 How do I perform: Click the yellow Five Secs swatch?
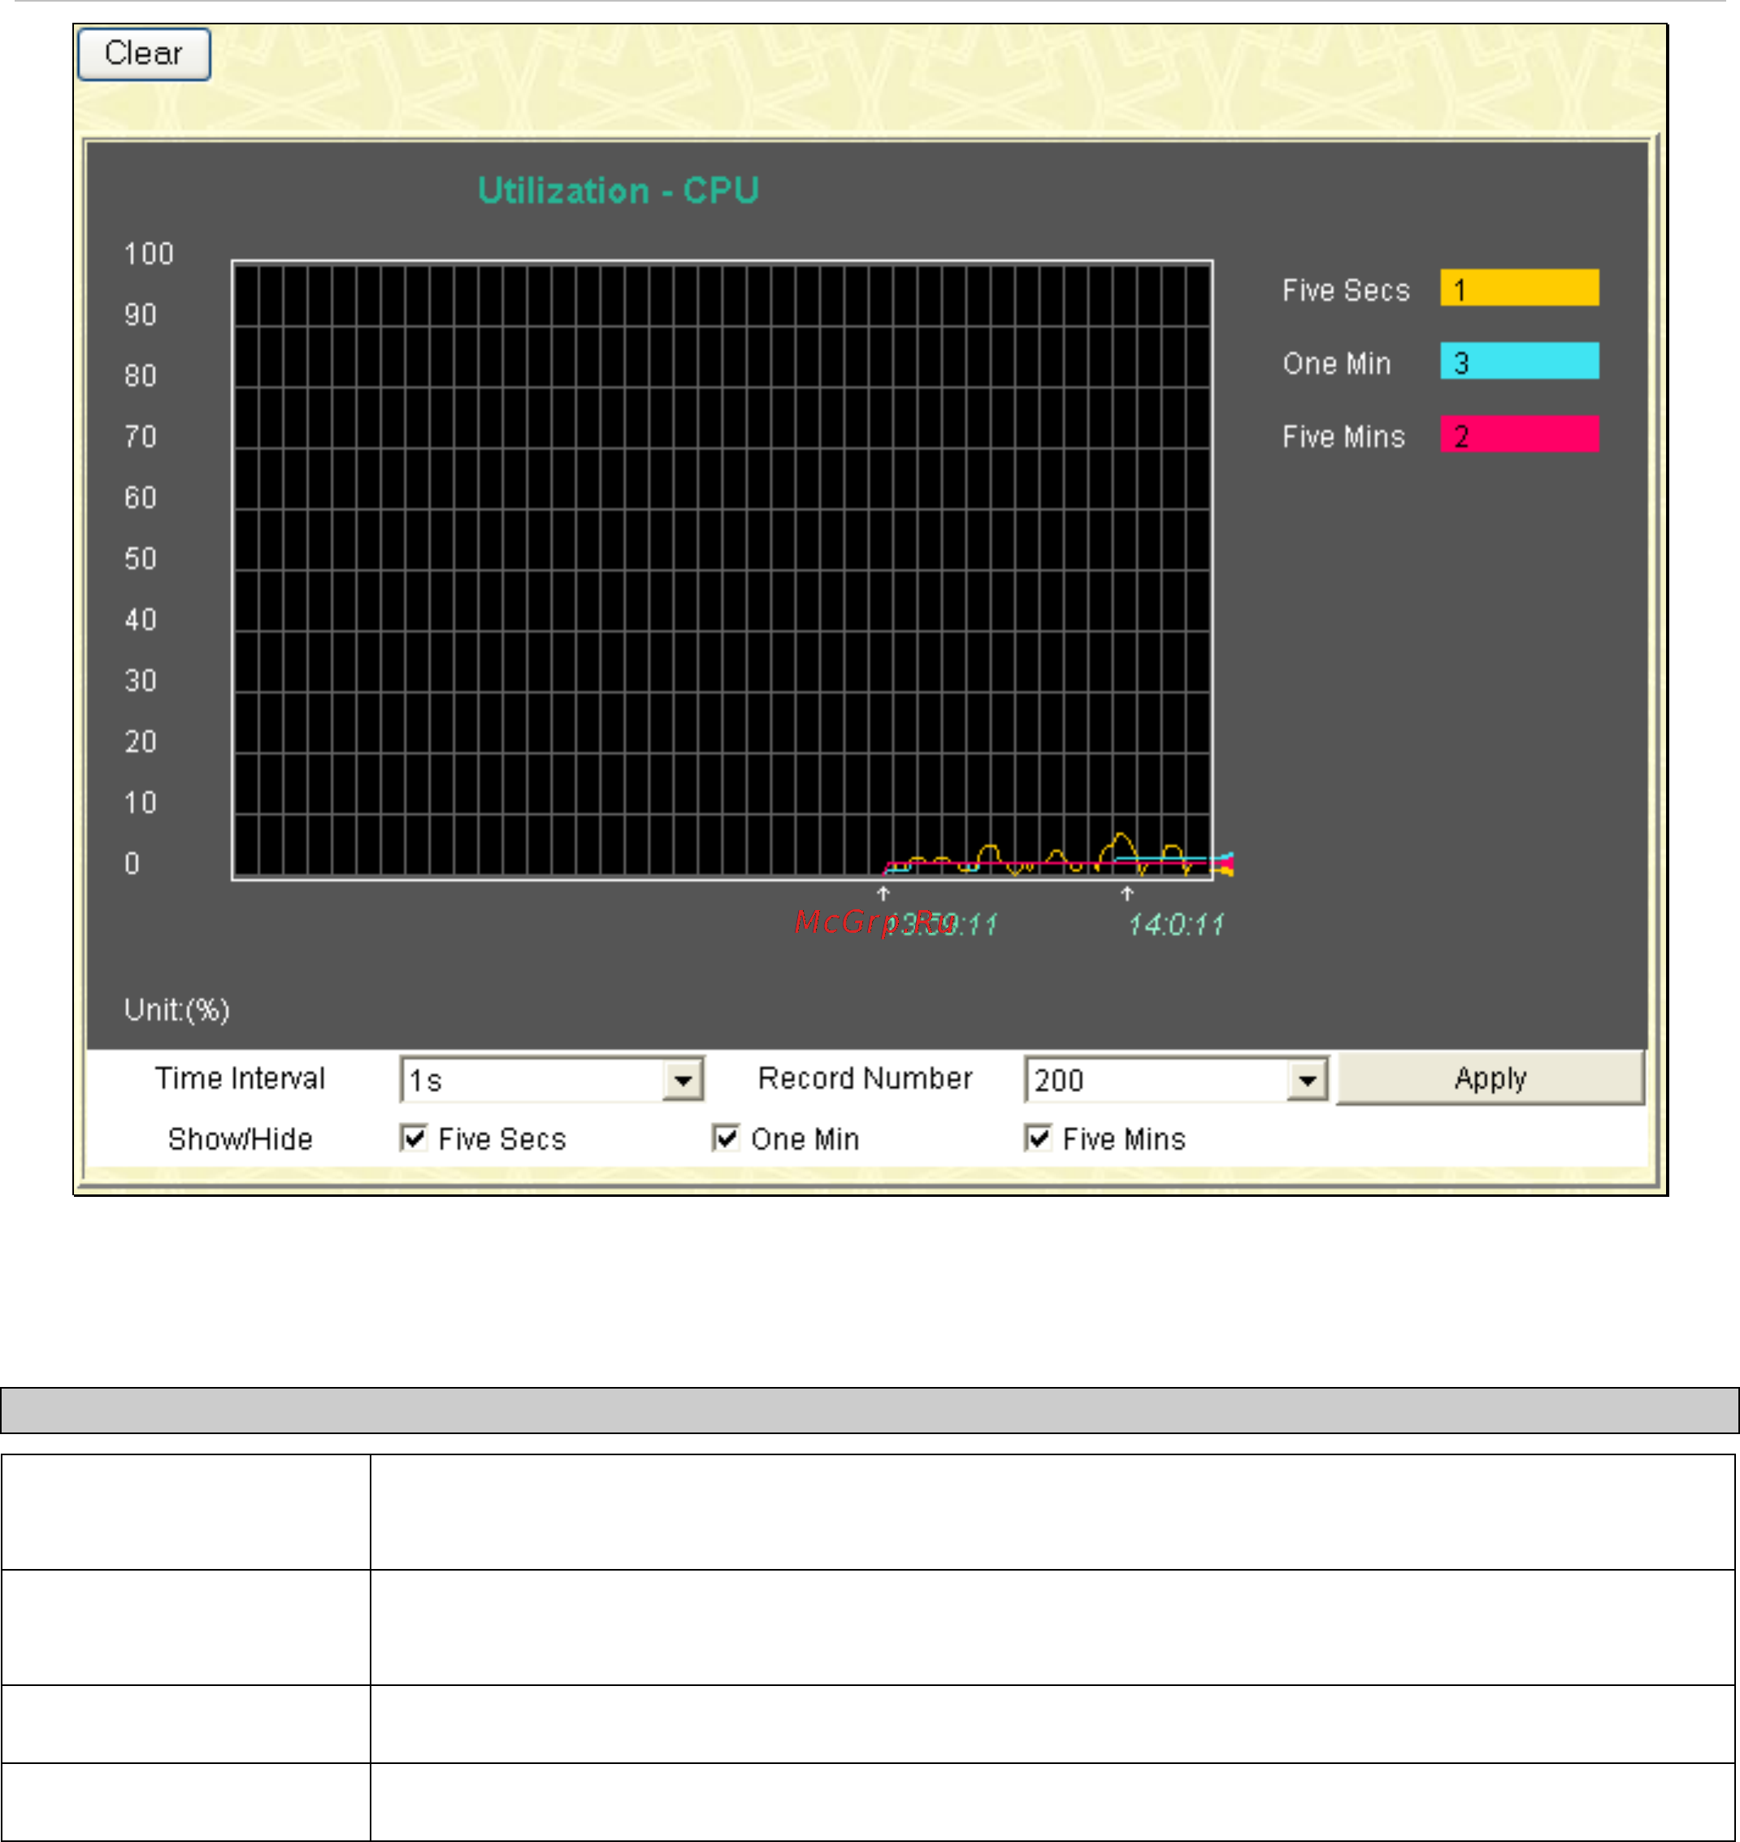1519,288
